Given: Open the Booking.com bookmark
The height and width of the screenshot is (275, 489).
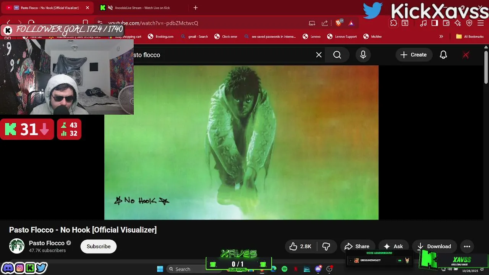Looking at the screenshot, I should (x=161, y=37).
